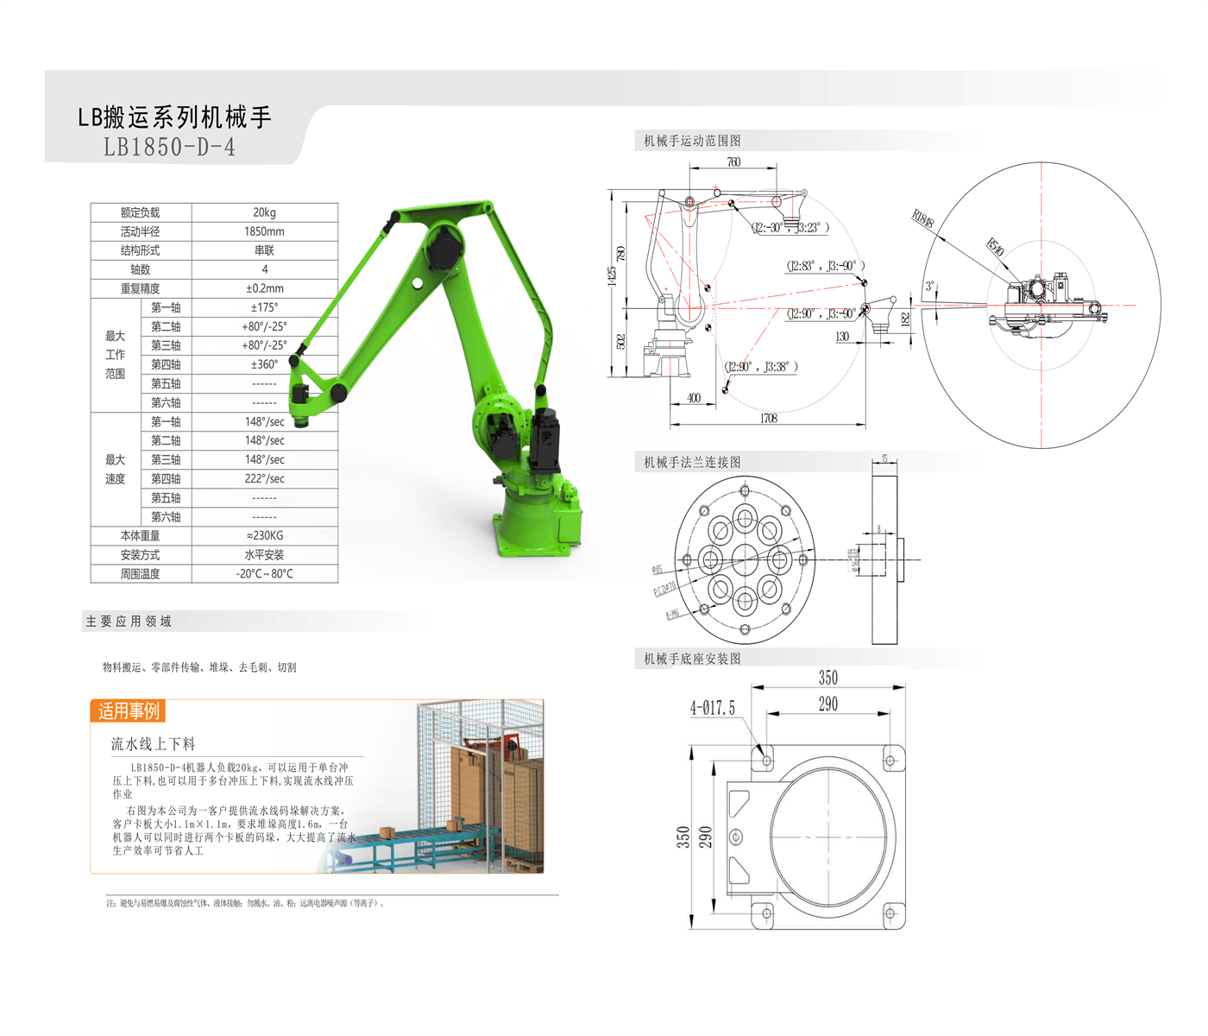Click the circular flange connection drawing
The height and width of the screenshot is (1036, 1208).
click(x=744, y=559)
